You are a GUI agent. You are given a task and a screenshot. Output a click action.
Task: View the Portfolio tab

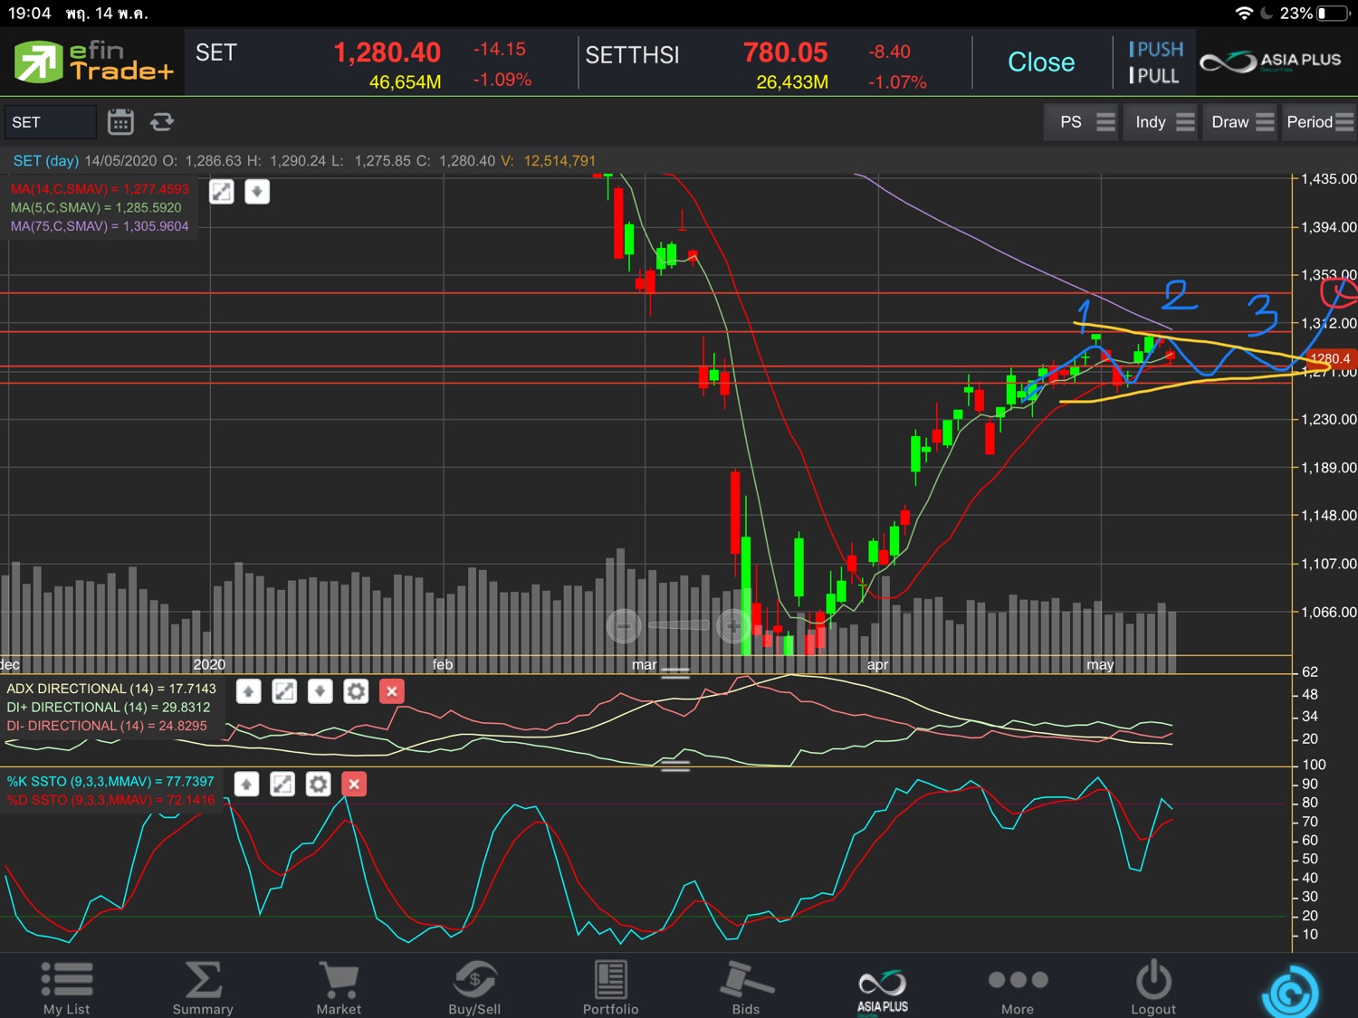coord(610,987)
